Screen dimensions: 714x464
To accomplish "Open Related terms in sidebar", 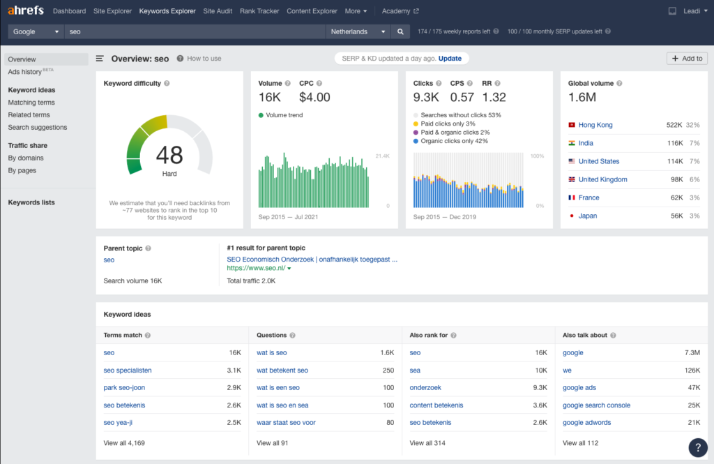I will [29, 115].
